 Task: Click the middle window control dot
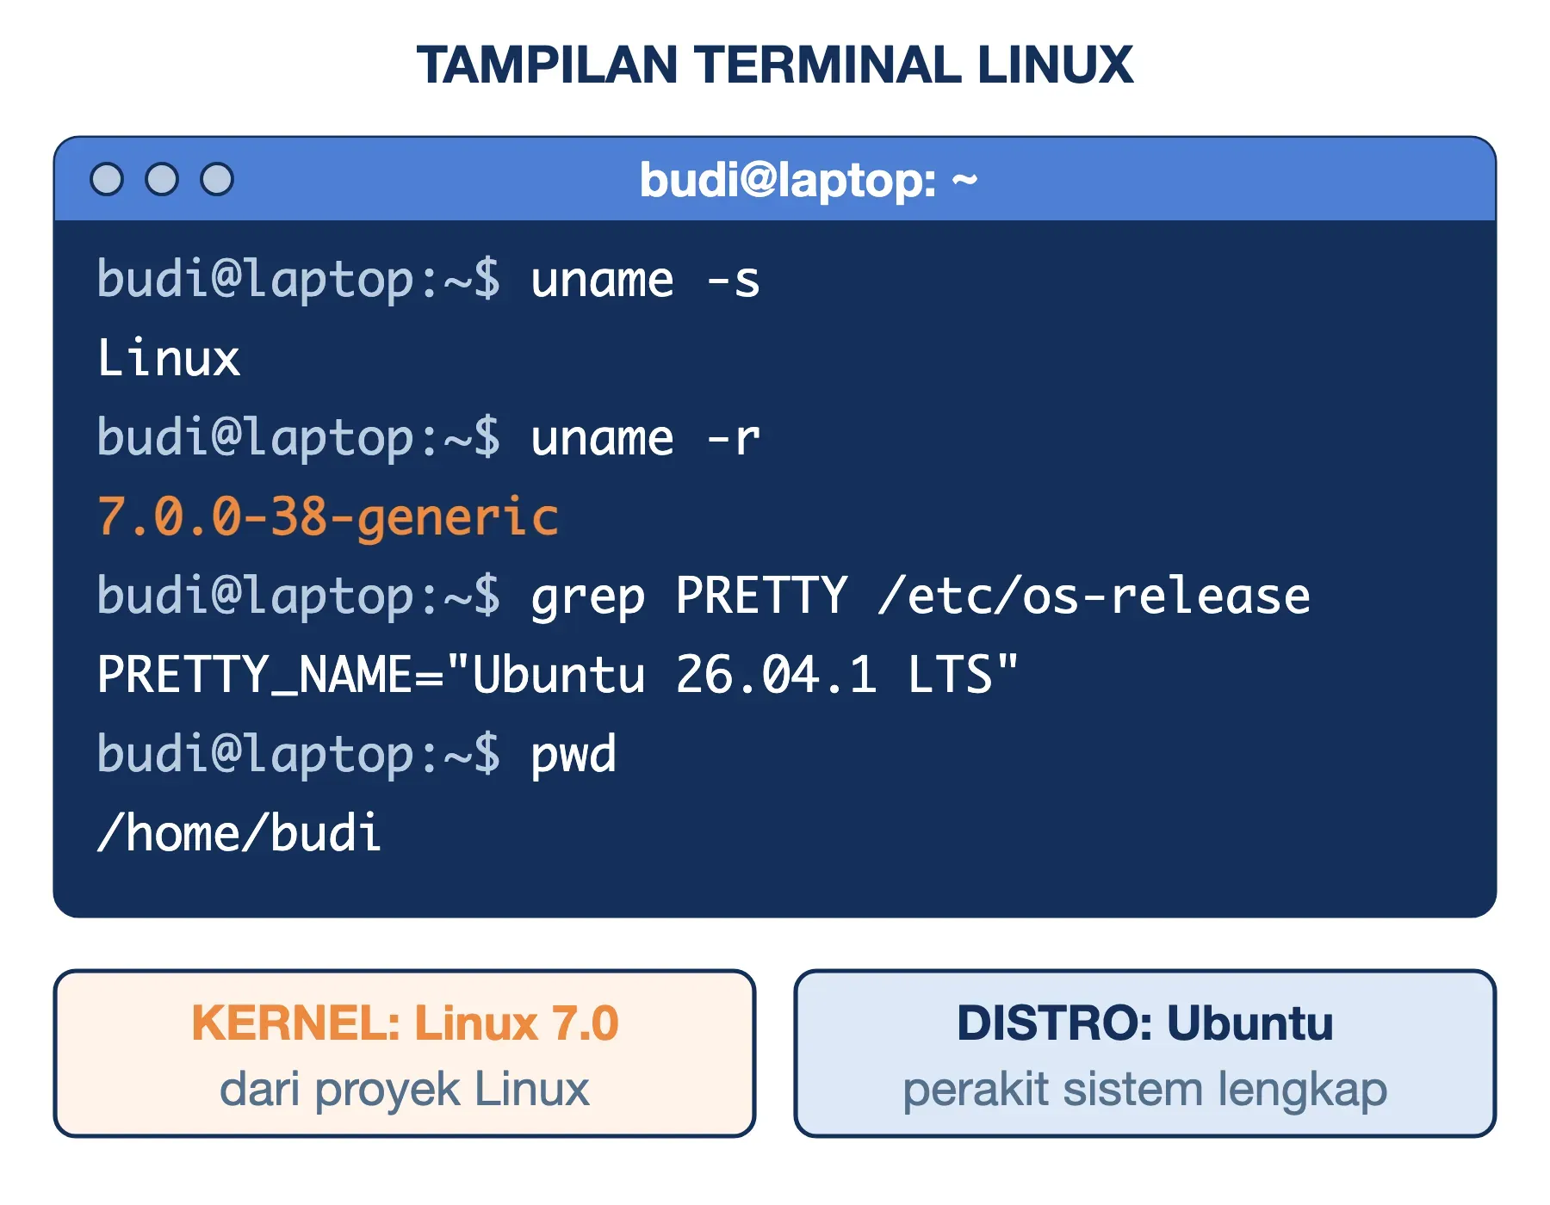tap(162, 179)
